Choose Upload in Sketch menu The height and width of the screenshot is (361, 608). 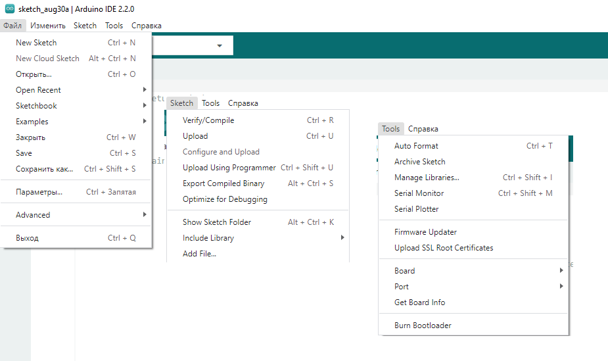258,136
